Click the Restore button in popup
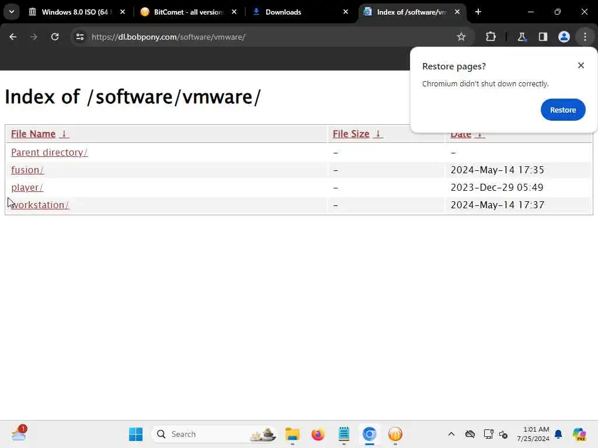This screenshot has width=598, height=448. 563,110
